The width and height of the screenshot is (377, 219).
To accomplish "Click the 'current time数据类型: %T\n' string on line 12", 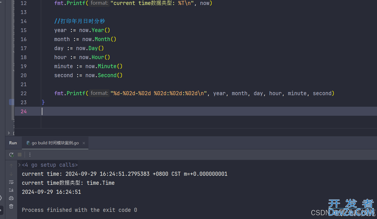I will tap(153, 3).
